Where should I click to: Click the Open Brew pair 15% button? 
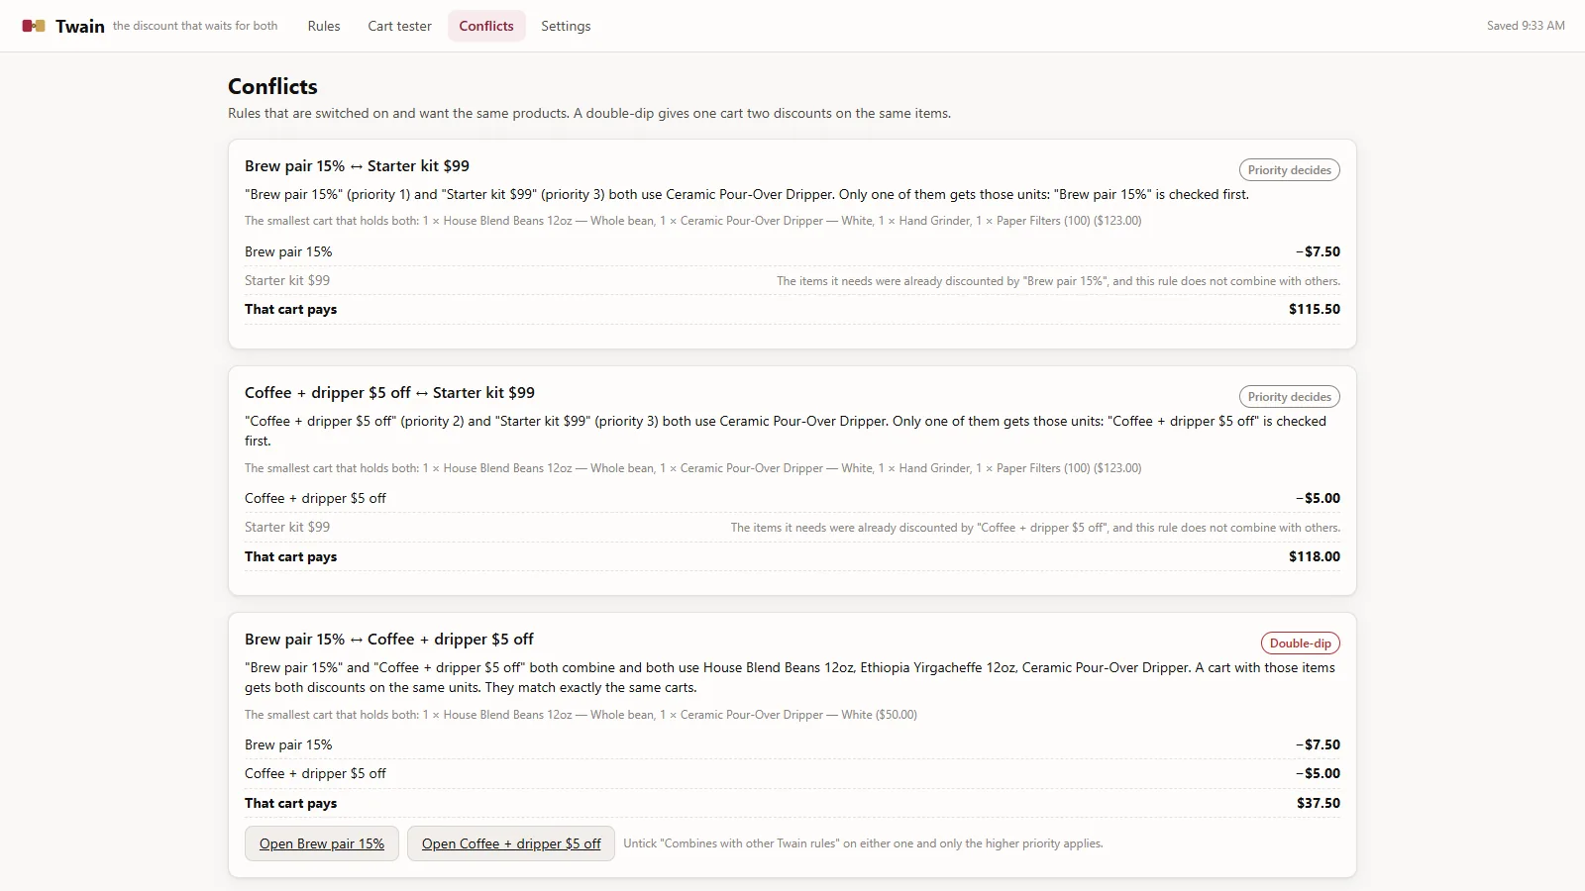click(x=322, y=843)
